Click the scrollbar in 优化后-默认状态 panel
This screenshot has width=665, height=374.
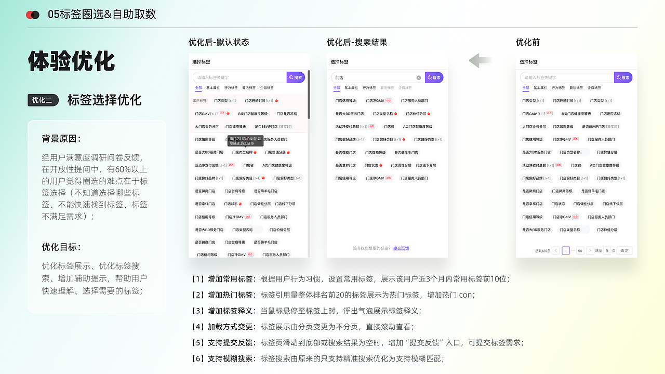click(309, 95)
